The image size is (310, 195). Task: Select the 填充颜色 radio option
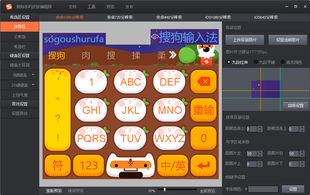point(283,62)
